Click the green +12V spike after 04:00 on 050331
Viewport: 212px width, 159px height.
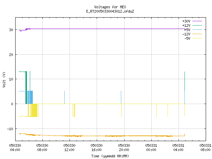tap(185, 81)
